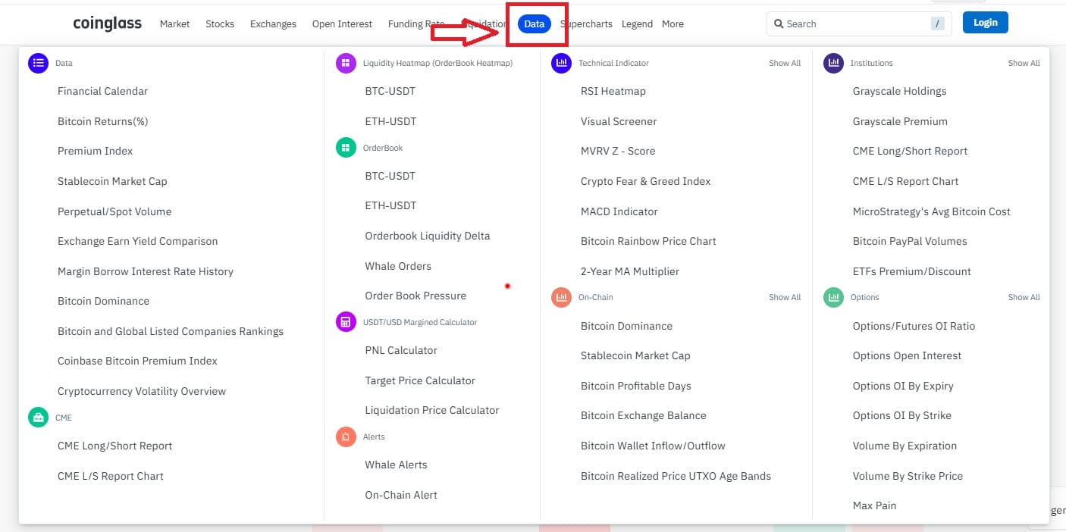Open Target Price Calculator
Viewport: 1066px width, 532px height.
point(420,380)
